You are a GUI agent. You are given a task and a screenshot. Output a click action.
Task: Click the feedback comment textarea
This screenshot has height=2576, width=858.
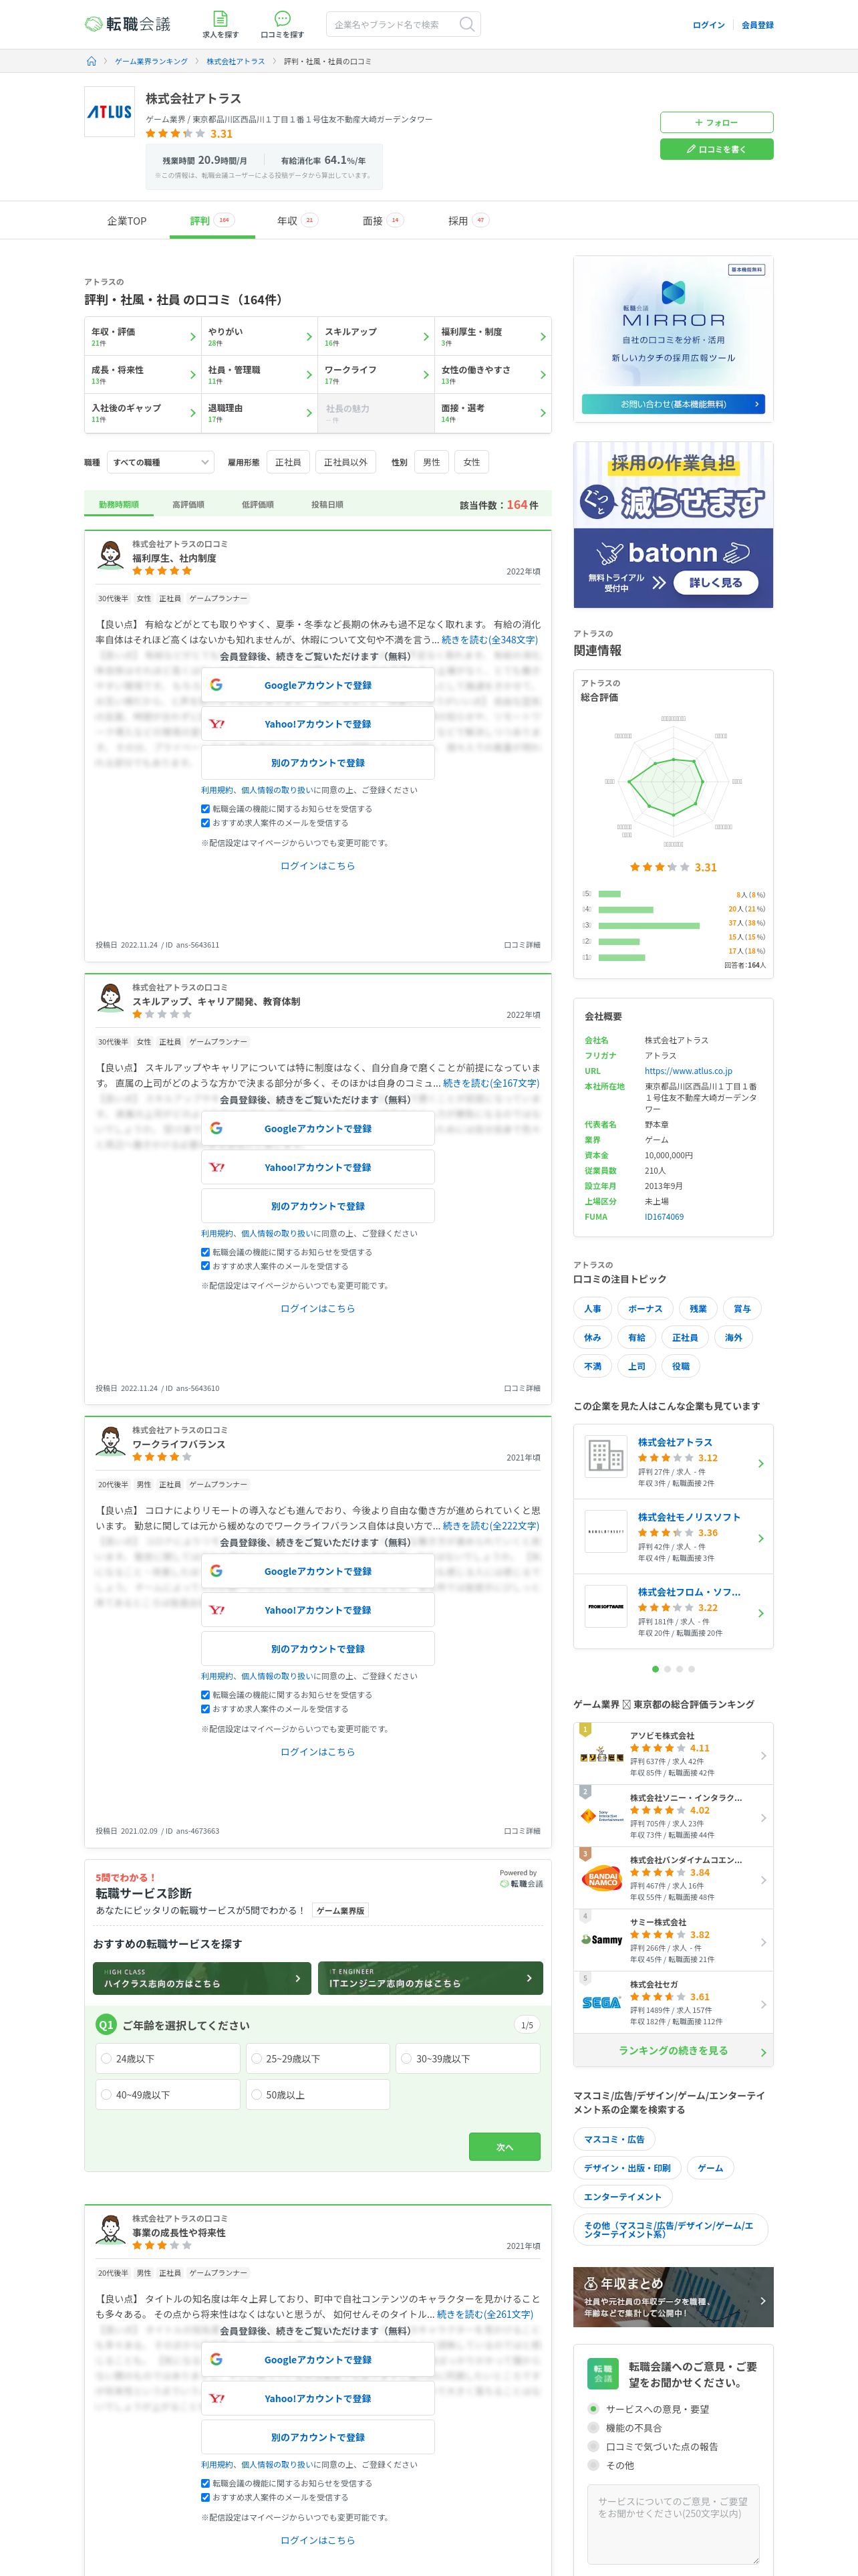point(673,2524)
